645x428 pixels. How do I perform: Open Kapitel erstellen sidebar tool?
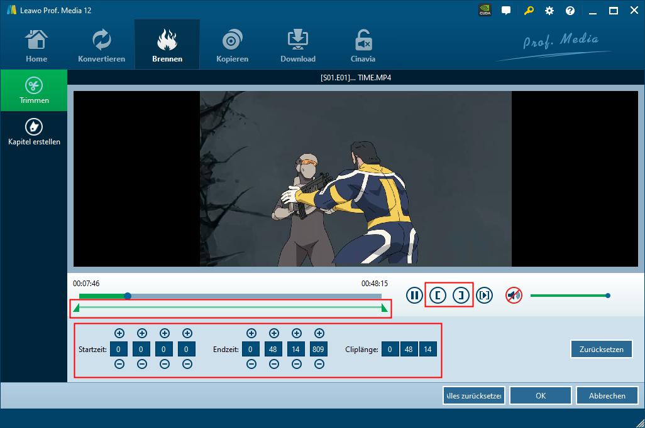[x=34, y=132]
